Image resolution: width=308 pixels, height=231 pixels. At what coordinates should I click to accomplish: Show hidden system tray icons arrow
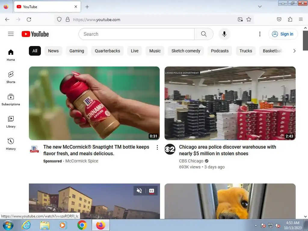tap(256, 225)
